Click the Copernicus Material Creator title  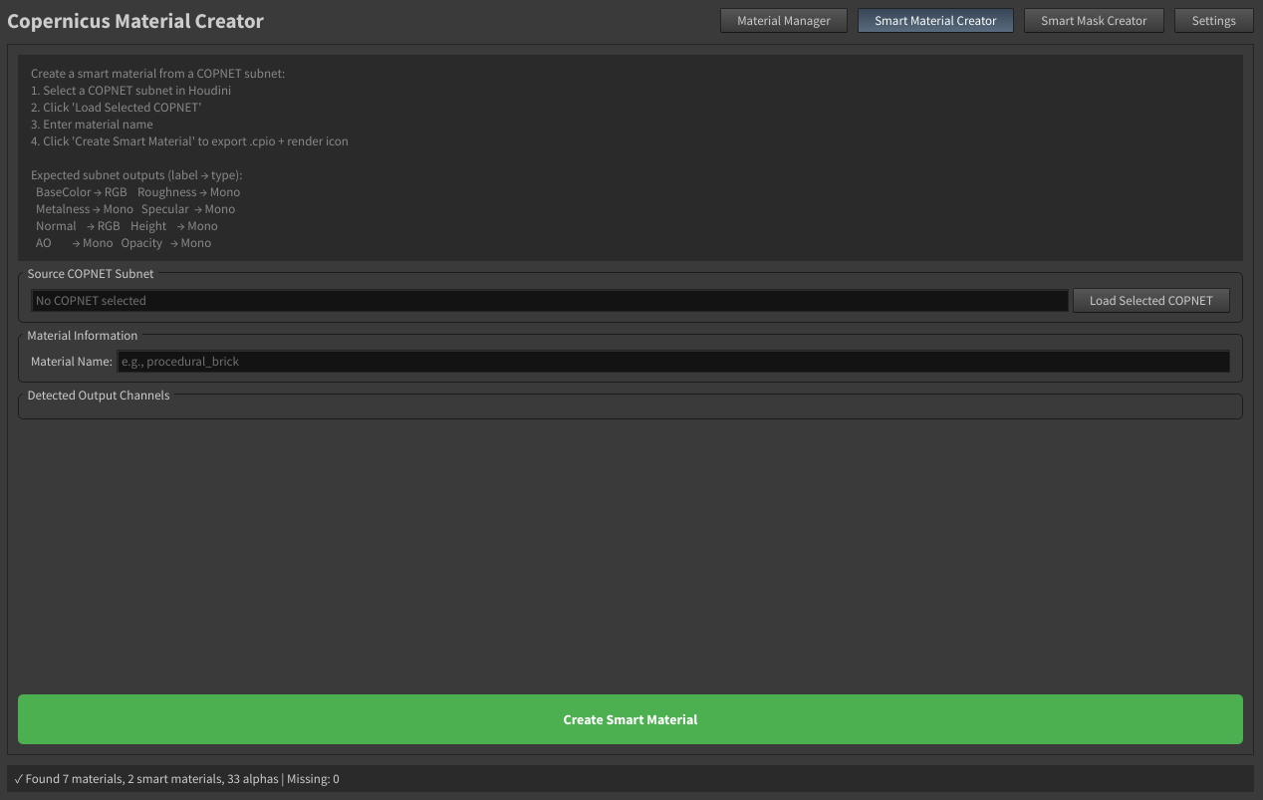(135, 21)
